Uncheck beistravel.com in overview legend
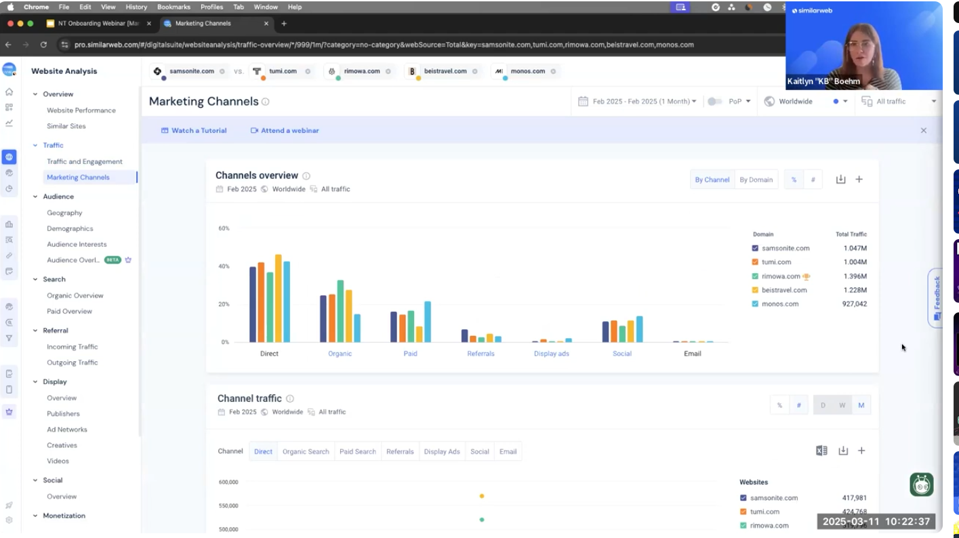 pos(756,290)
